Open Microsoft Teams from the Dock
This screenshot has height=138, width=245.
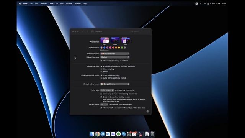pyautogui.click(x=113, y=134)
